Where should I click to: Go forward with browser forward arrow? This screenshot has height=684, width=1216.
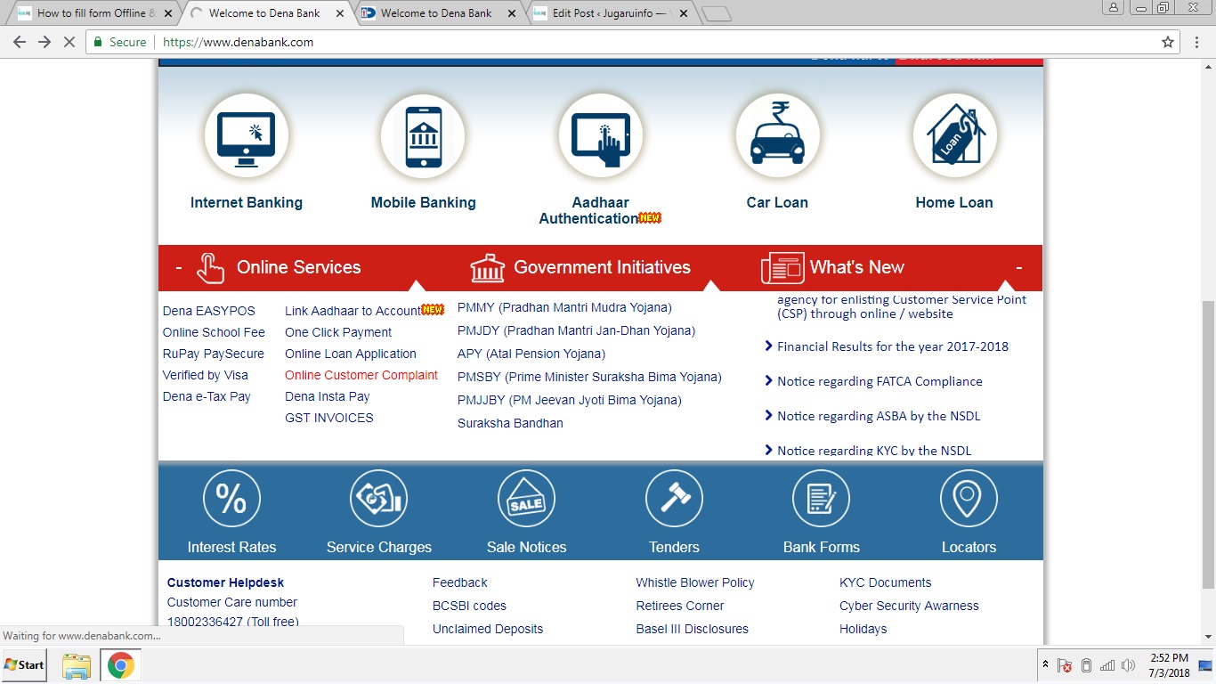click(45, 42)
